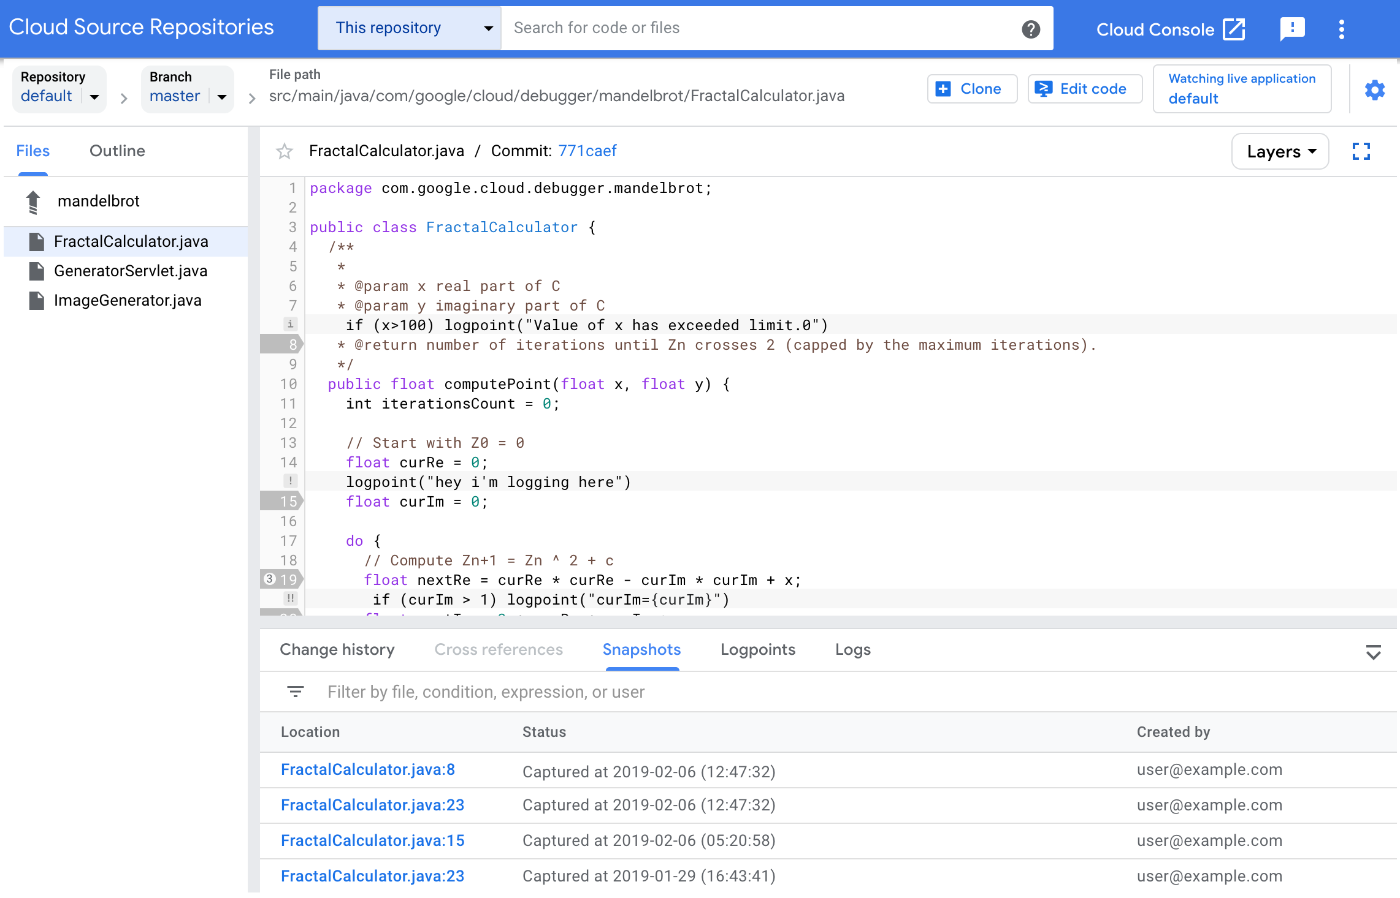Click the logpoint warning marker above line 15

coord(291,481)
